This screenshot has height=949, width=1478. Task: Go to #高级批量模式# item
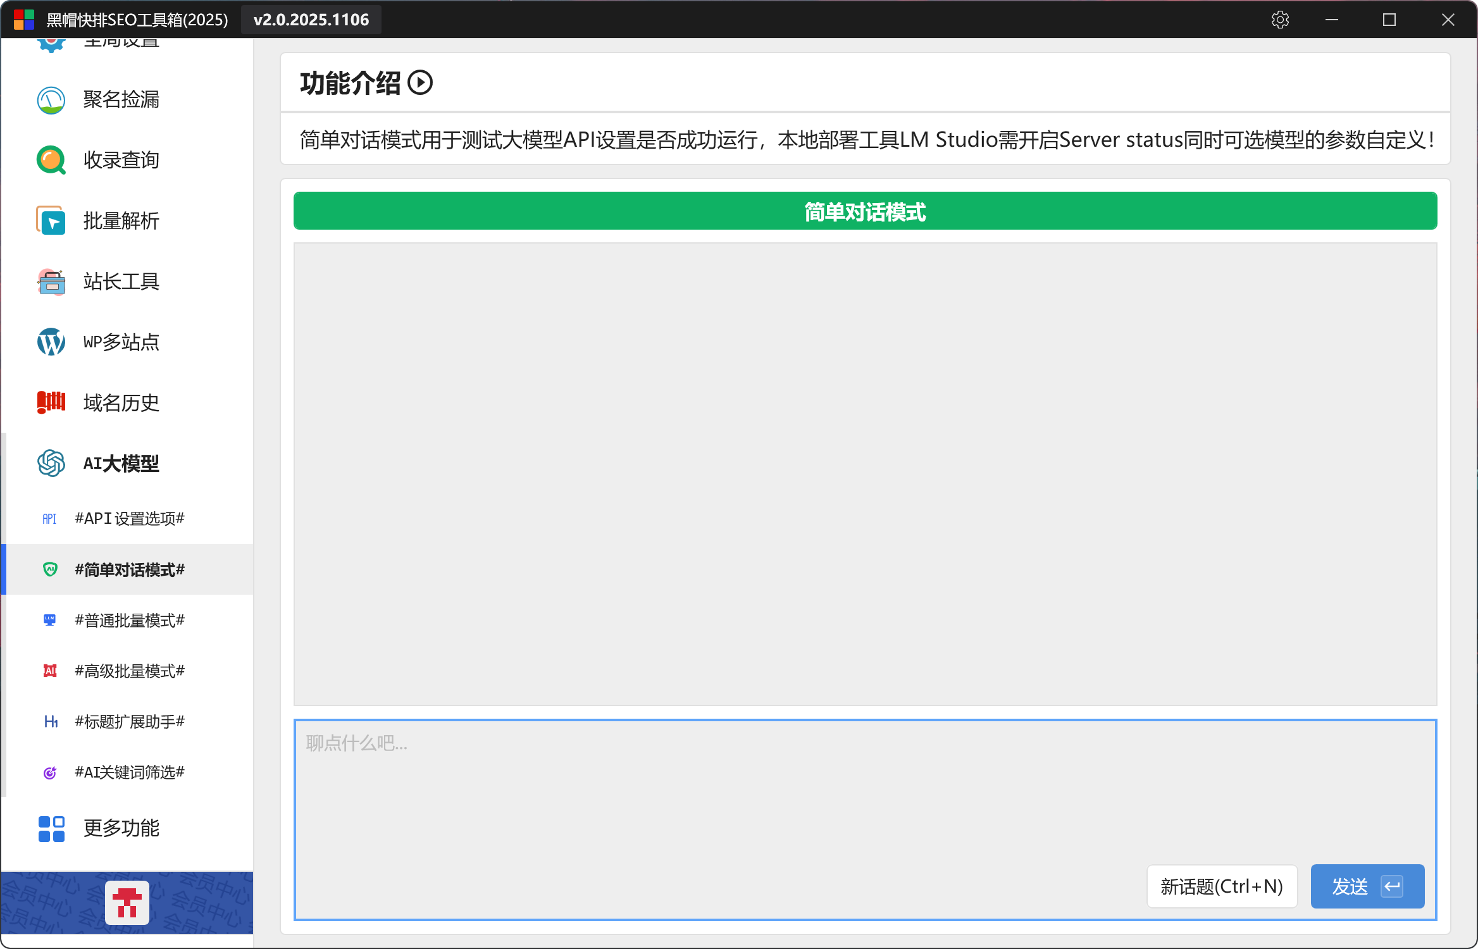tap(129, 671)
